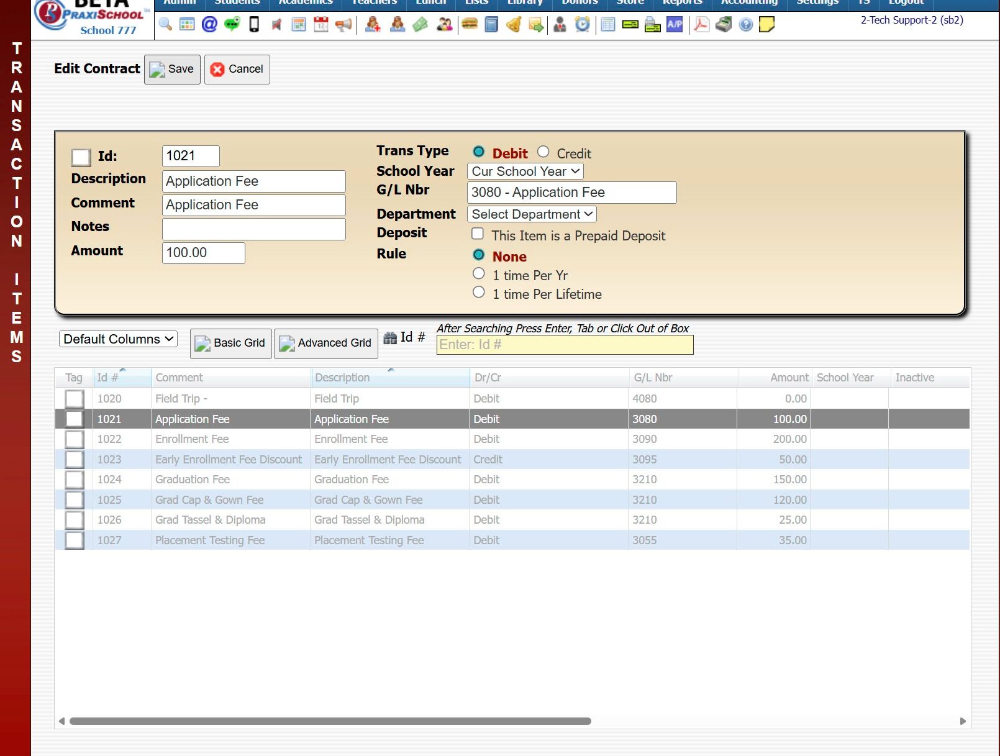Screen dimensions: 1000x756
Task: Check This Item is a Prepaid Deposit
Action: tap(478, 234)
